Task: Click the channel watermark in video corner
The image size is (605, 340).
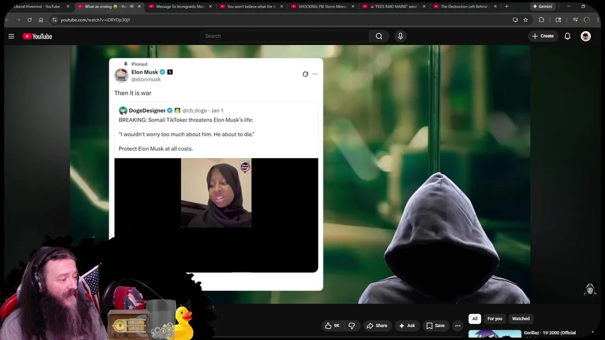Action: pyautogui.click(x=590, y=290)
